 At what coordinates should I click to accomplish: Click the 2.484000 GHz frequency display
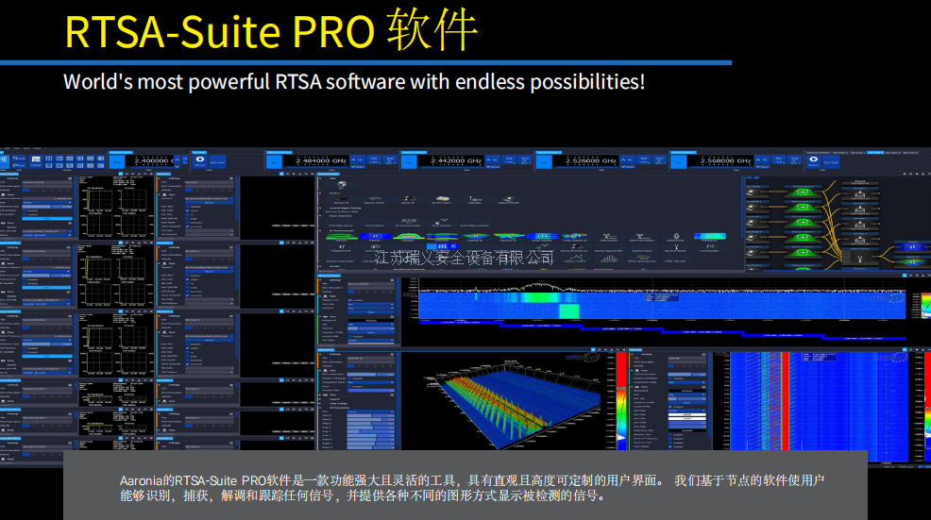tap(315, 160)
